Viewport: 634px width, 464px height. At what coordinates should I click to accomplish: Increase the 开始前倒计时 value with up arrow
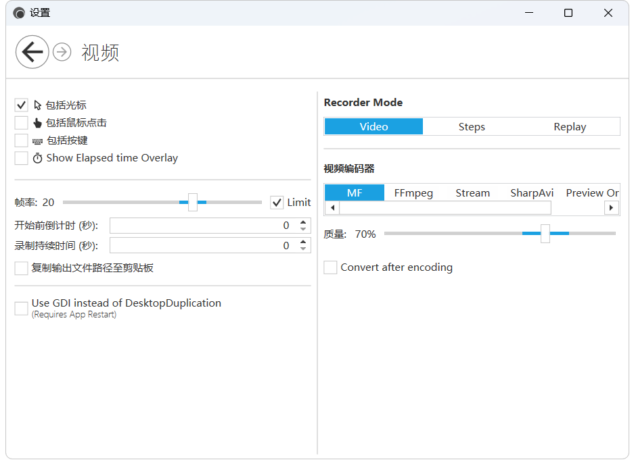tap(303, 222)
